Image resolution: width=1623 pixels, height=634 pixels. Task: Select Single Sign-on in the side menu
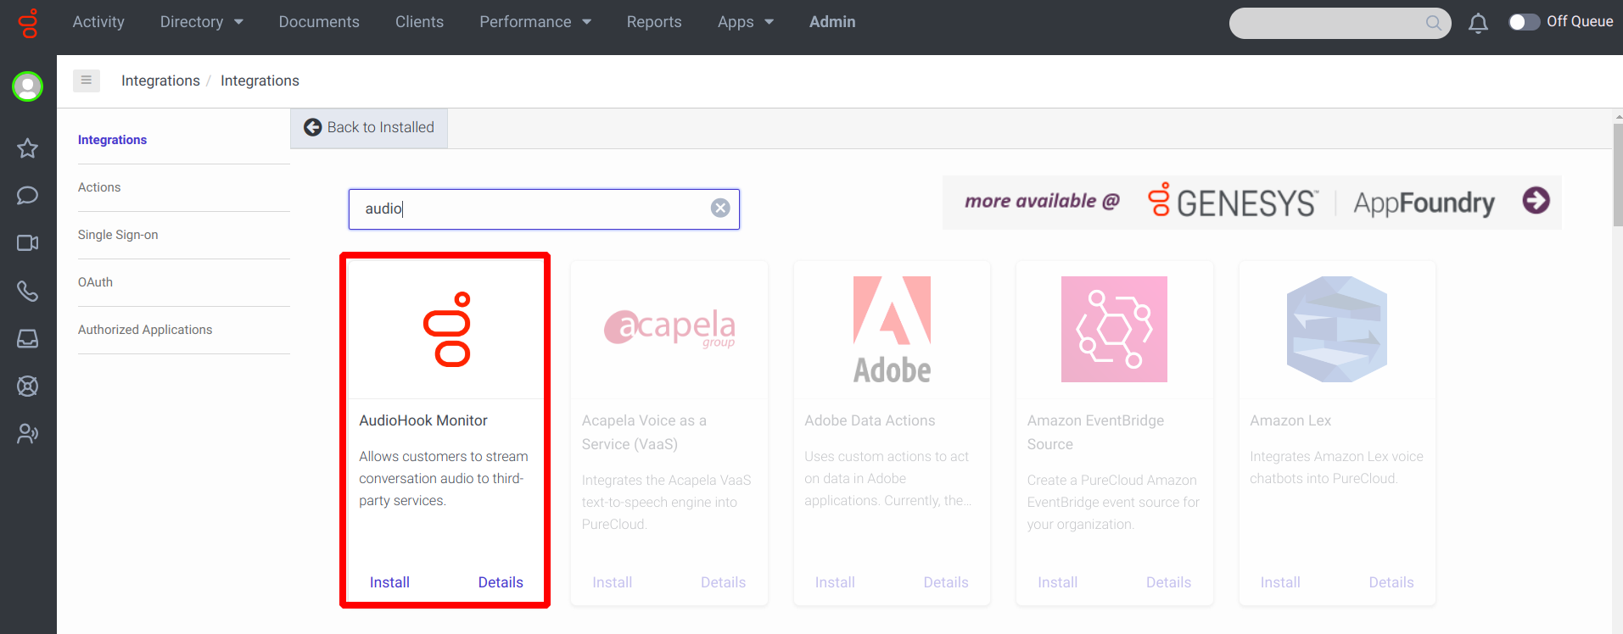[x=118, y=235]
